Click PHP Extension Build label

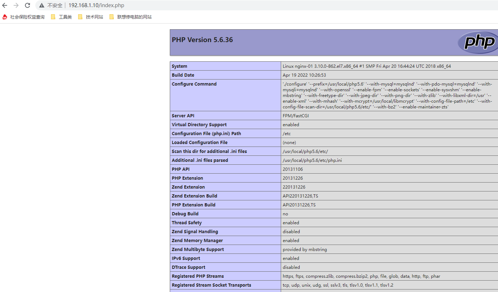click(193, 205)
